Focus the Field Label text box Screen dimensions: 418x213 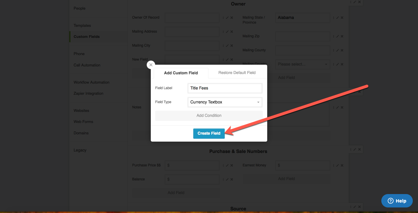(225, 88)
